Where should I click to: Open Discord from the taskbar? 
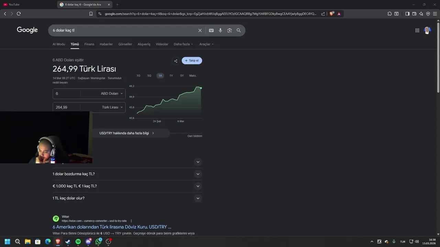[x=88, y=242]
